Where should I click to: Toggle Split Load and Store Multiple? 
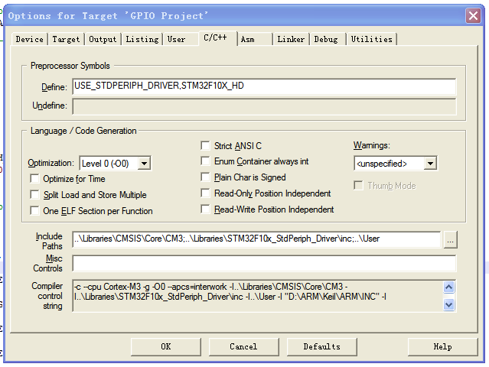(x=35, y=195)
